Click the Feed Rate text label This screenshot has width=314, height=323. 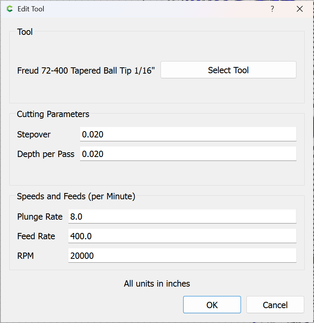(36, 236)
